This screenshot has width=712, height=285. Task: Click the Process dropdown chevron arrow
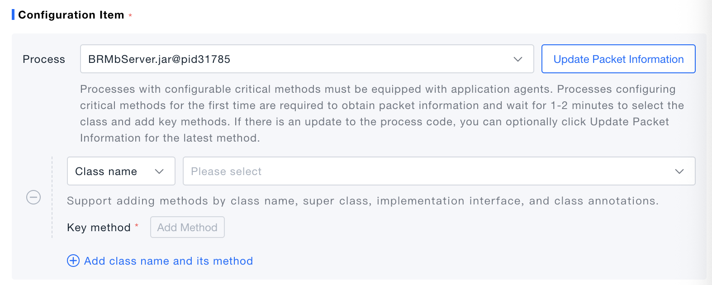click(x=518, y=59)
